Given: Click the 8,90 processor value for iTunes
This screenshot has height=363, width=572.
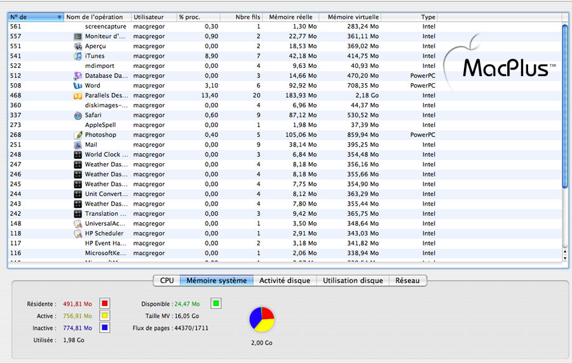Looking at the screenshot, I should tap(212, 56).
